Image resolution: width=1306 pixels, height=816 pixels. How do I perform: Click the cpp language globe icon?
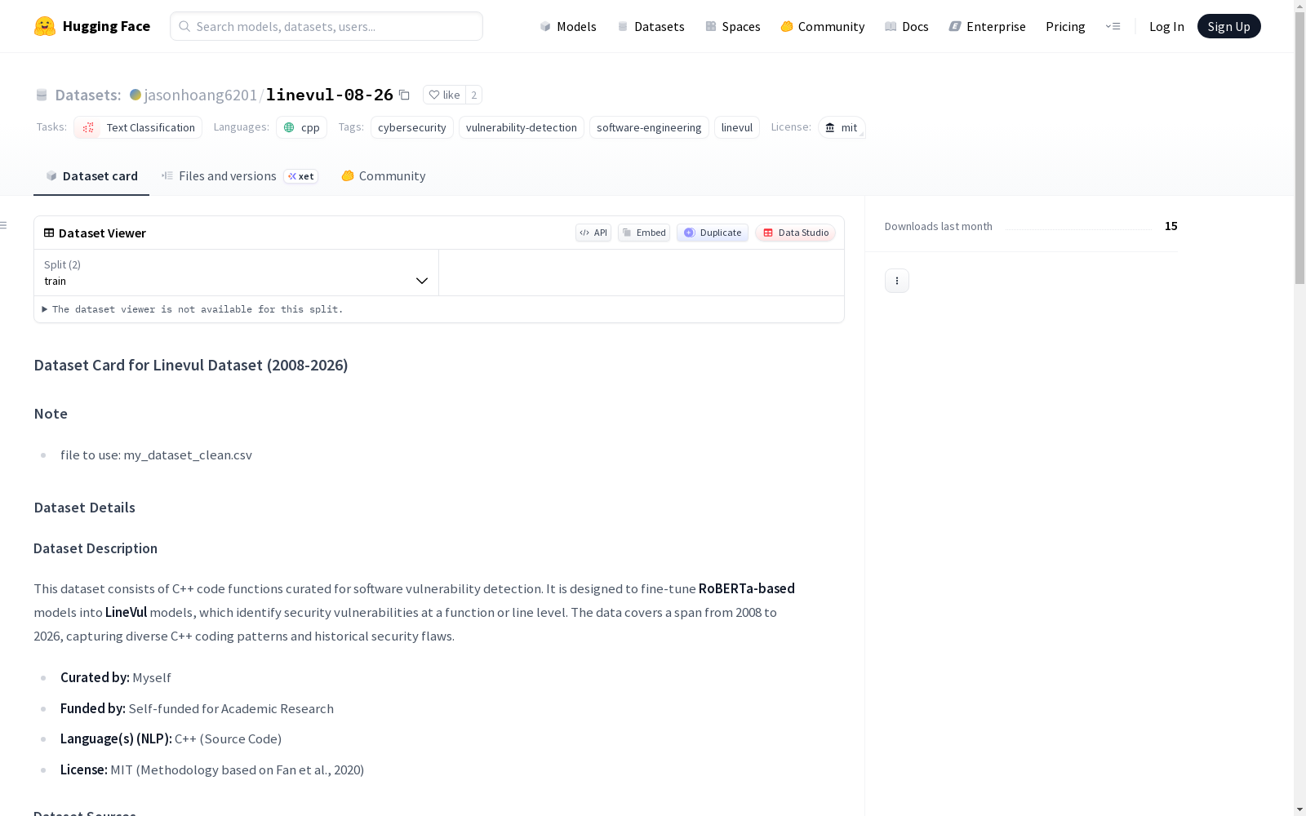point(289,127)
